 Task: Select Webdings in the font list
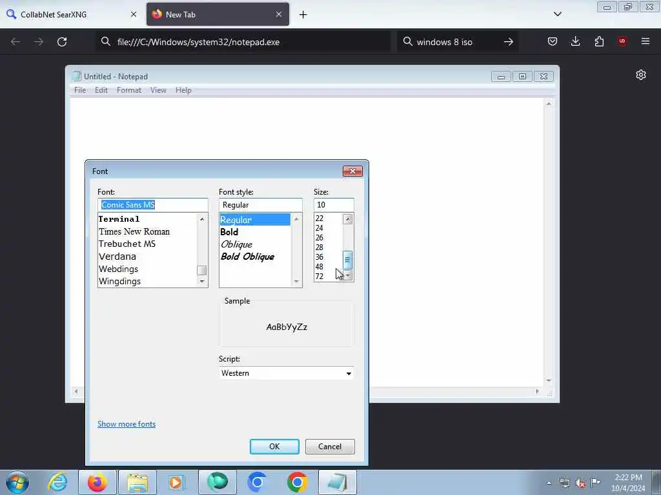point(147,269)
